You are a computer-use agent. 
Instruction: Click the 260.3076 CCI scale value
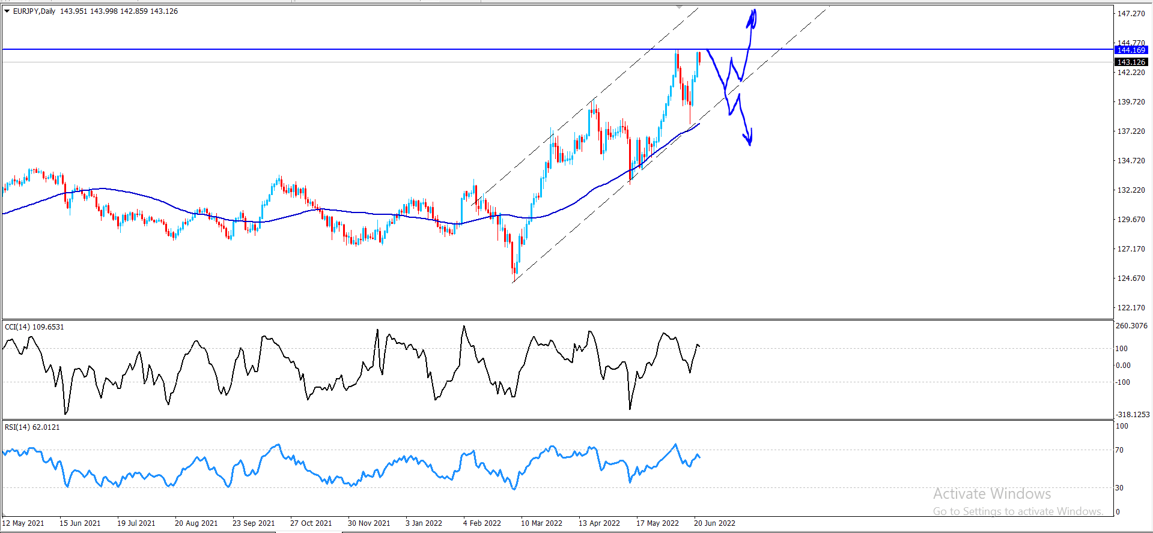[x=1131, y=326]
